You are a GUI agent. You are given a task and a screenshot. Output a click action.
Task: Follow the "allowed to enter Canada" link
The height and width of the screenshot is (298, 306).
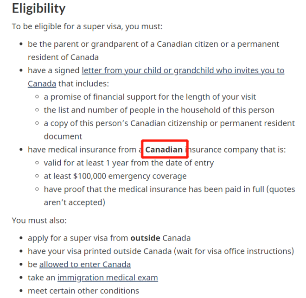(85, 264)
